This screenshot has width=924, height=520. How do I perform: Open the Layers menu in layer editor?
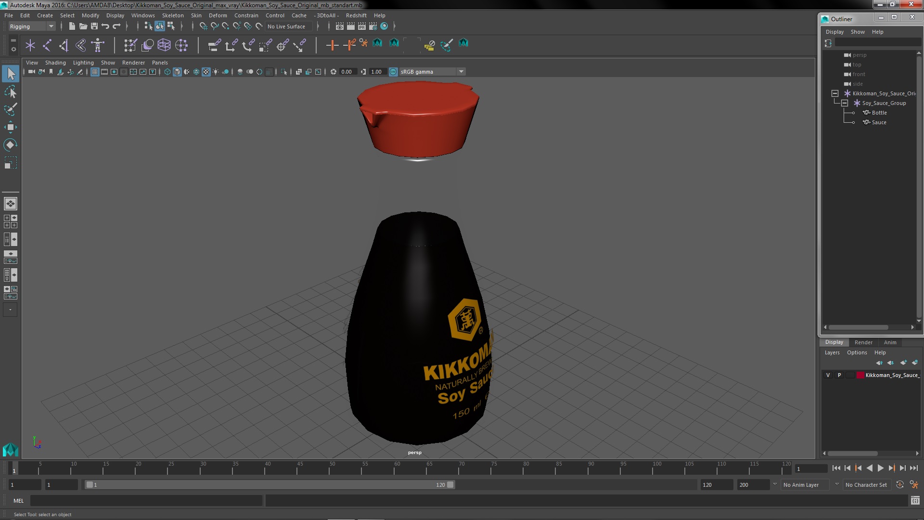(832, 352)
